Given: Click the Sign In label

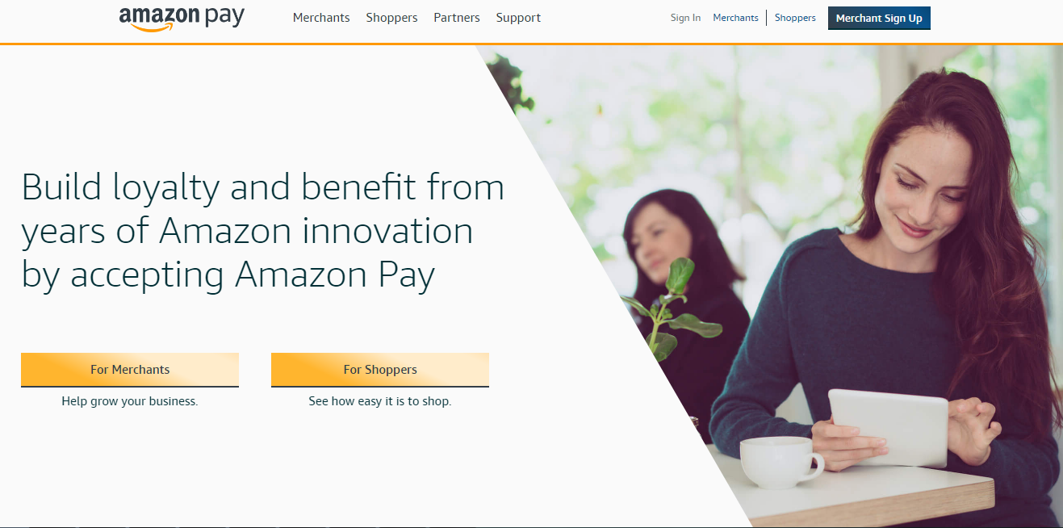Looking at the screenshot, I should pos(685,18).
